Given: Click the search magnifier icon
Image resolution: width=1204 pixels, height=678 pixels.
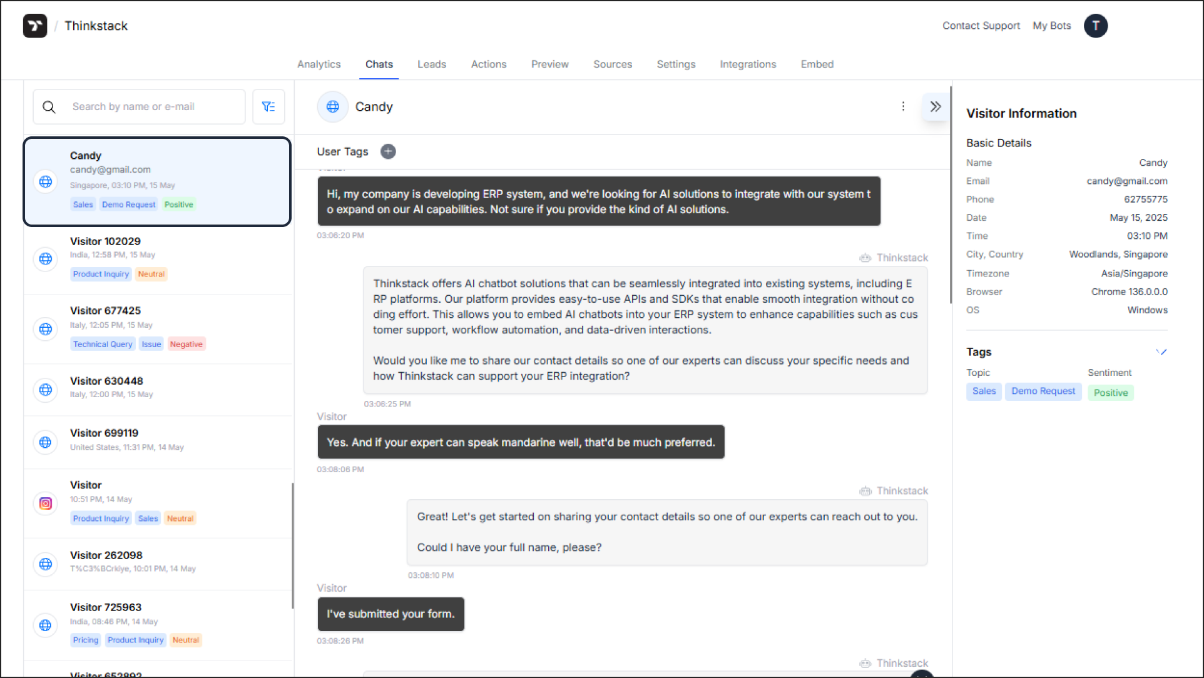Looking at the screenshot, I should tap(49, 107).
